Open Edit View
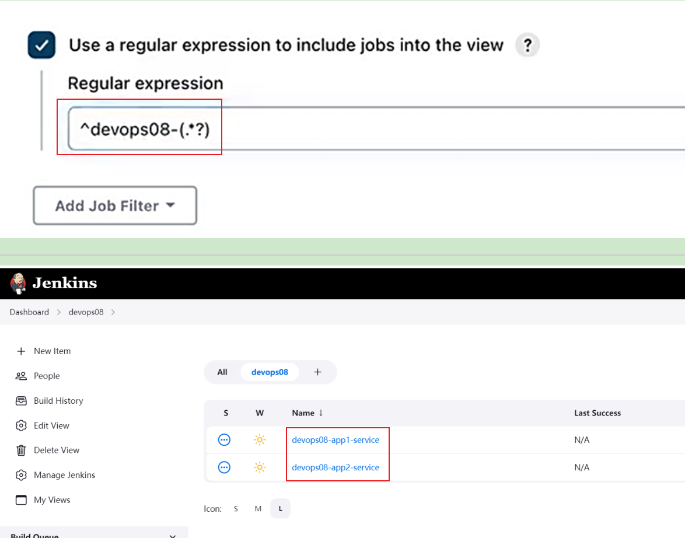 pos(51,426)
